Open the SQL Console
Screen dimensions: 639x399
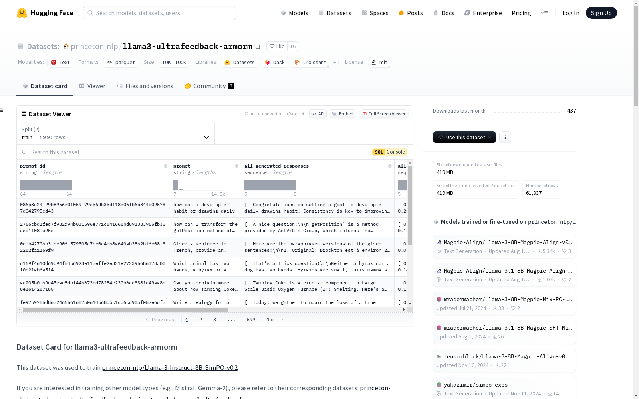tap(389, 152)
